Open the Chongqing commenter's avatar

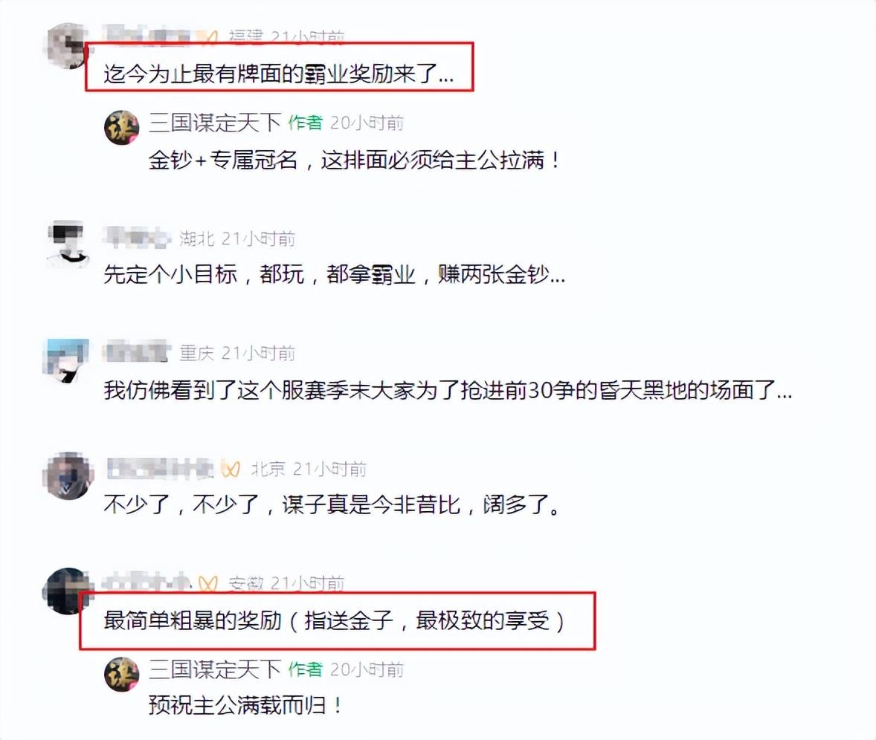tap(67, 360)
